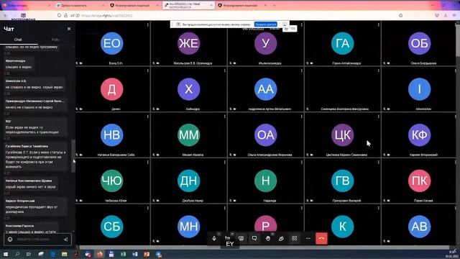Click chat message from Кирилл Флоренский
This screenshot has height=259, width=460.
pos(35,206)
